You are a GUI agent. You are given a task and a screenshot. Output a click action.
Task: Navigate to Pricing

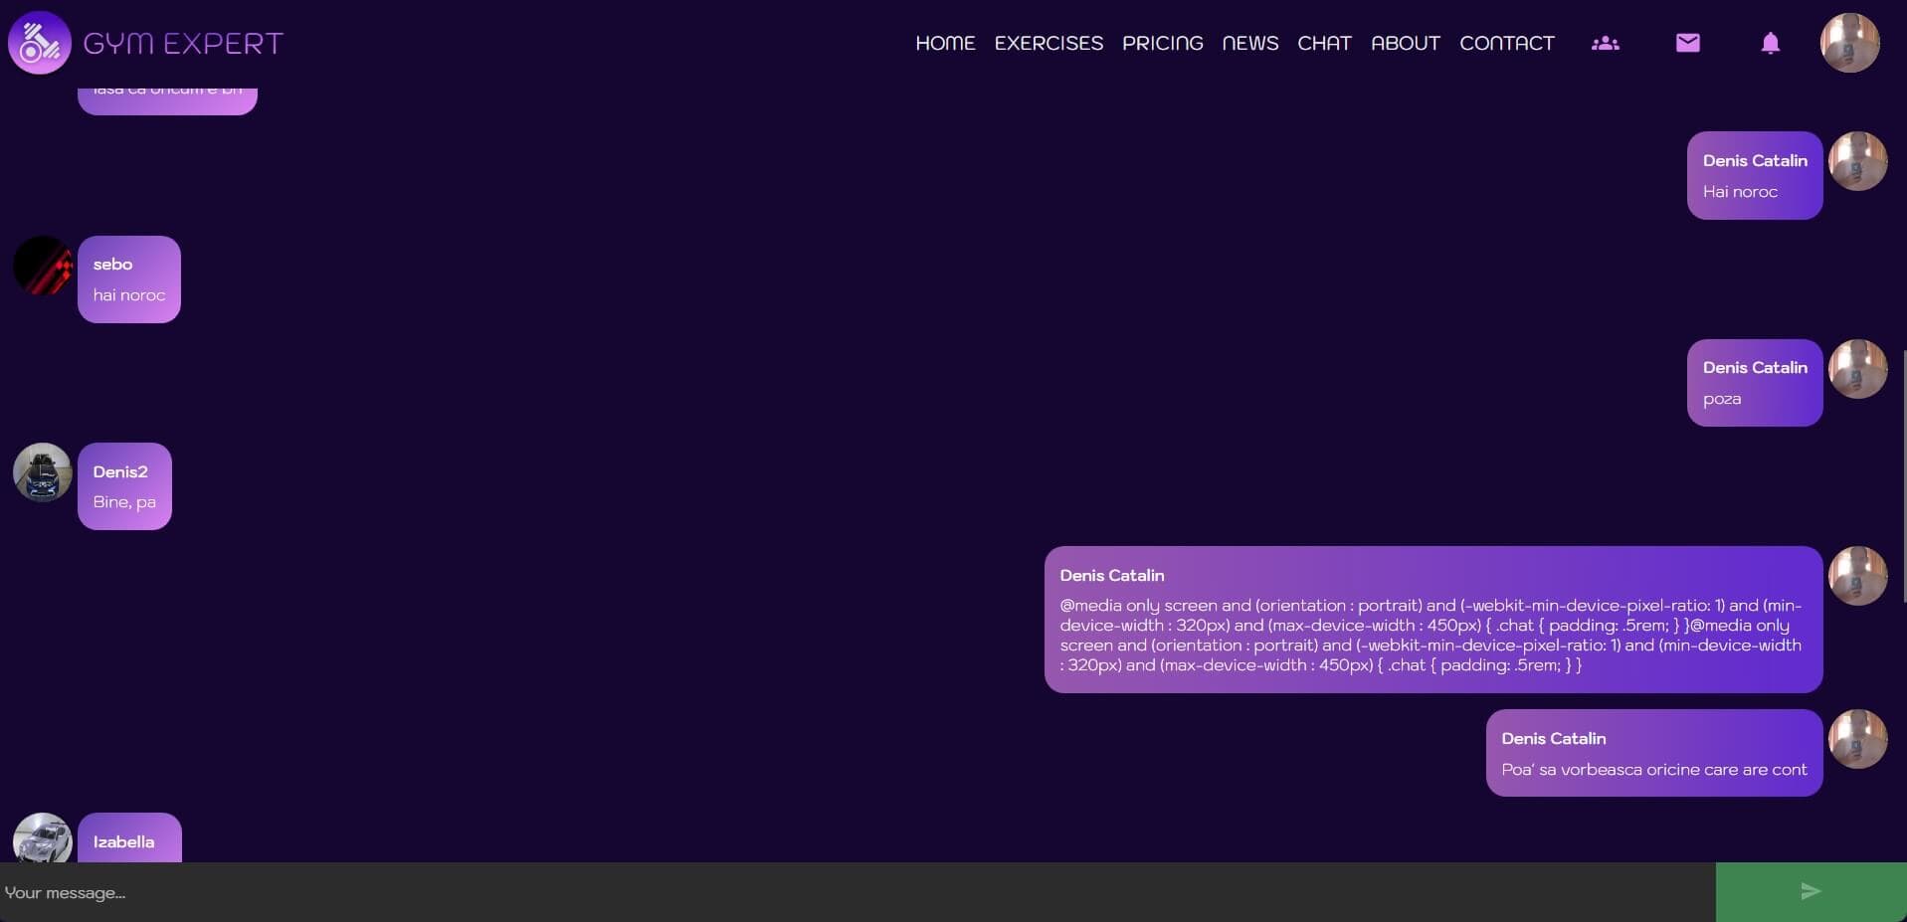pos(1162,43)
